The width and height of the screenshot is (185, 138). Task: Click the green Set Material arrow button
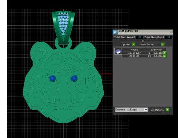[167, 110]
